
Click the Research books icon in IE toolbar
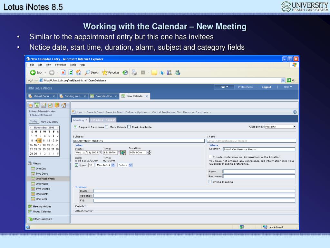pos(169,73)
